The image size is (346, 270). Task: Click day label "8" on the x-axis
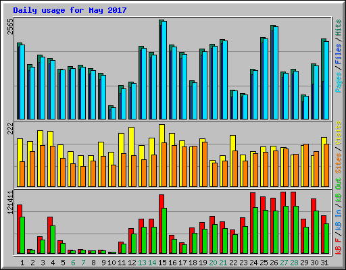click(93, 263)
